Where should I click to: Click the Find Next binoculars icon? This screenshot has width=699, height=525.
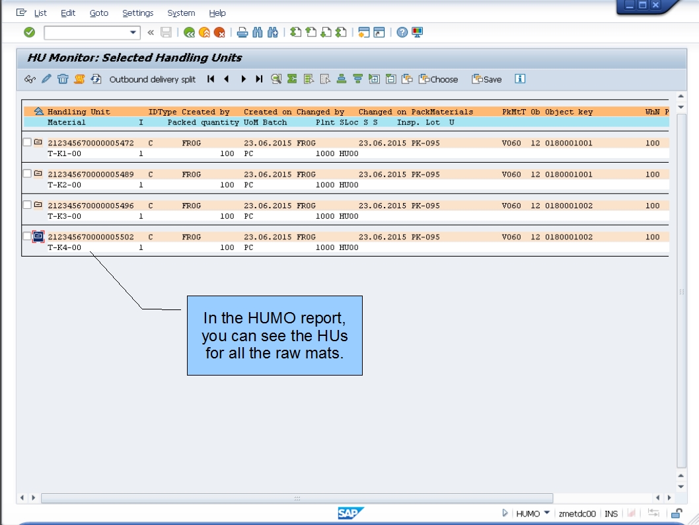tap(273, 32)
